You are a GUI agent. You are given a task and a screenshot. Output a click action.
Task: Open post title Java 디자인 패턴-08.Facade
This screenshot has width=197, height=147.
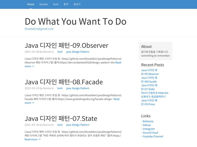[x=64, y=82]
